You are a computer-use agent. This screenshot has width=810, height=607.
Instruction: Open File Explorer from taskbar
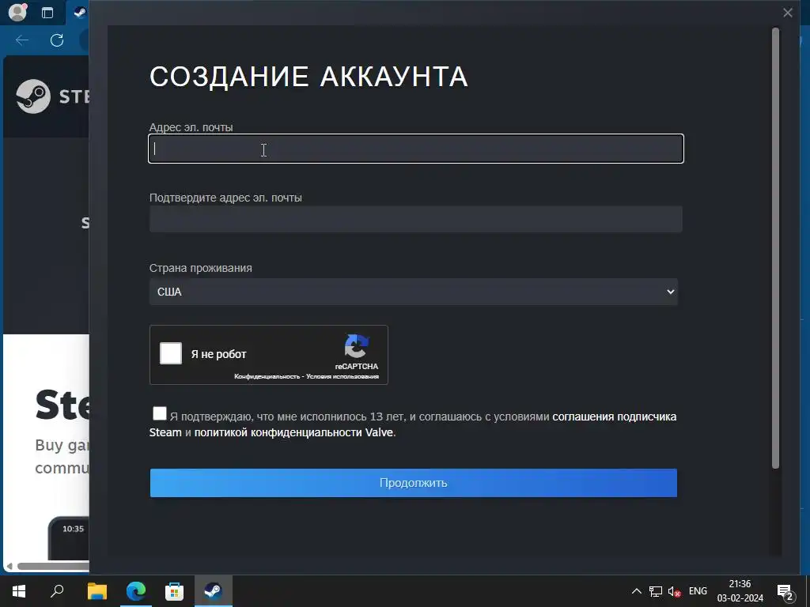coord(97,591)
